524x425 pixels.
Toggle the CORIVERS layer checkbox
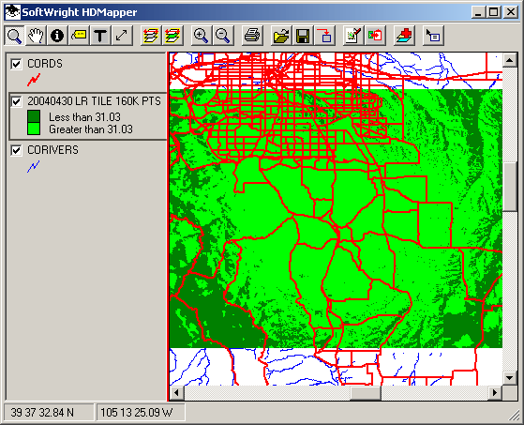[16, 150]
